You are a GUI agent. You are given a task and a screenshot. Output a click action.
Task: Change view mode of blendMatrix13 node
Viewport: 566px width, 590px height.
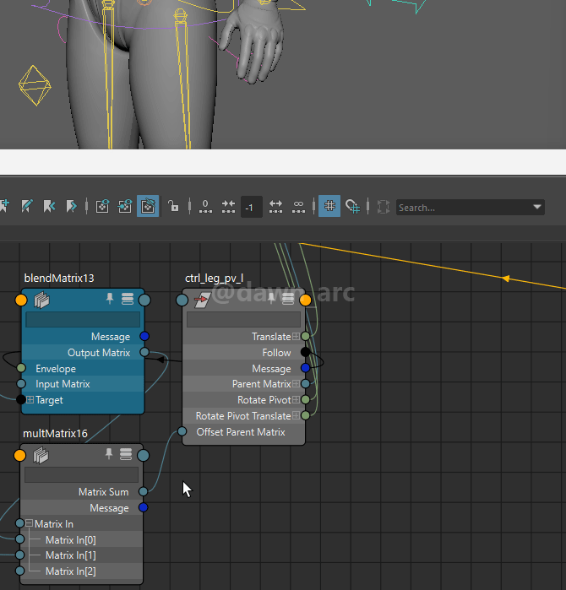128,299
